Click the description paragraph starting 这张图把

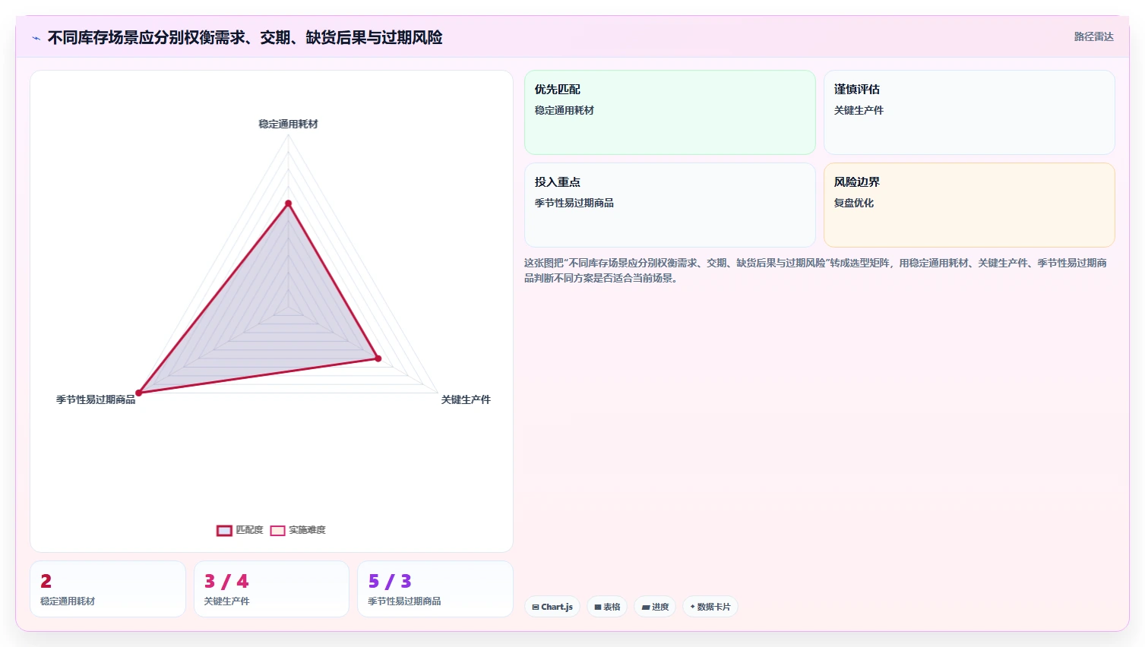(815, 270)
